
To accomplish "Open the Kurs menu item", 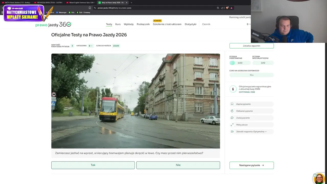I will coord(118,24).
